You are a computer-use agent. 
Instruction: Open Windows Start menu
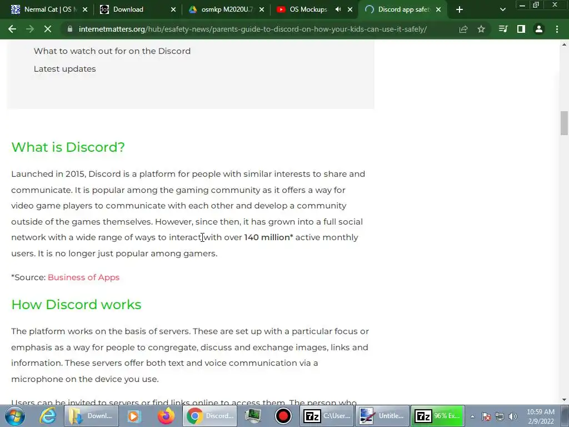[x=15, y=416]
